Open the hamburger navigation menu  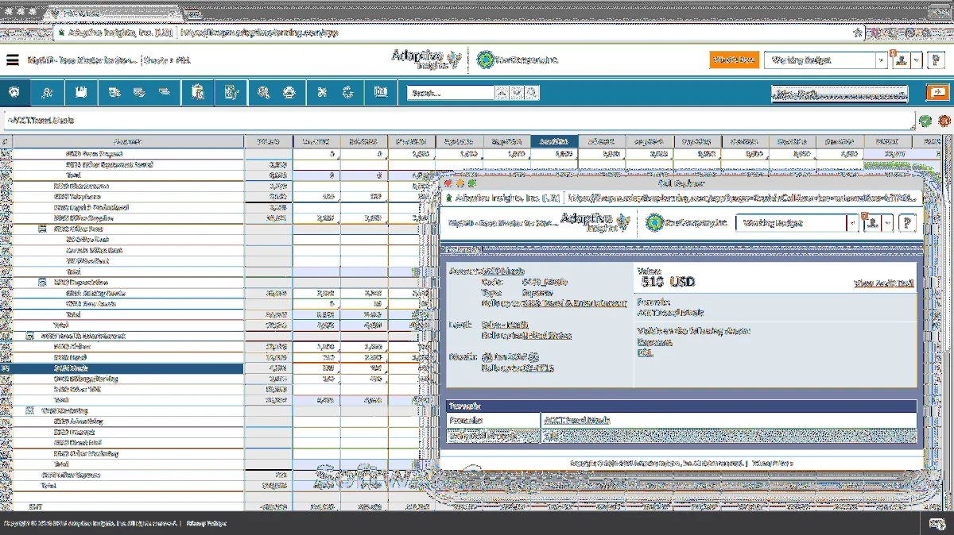click(x=13, y=60)
